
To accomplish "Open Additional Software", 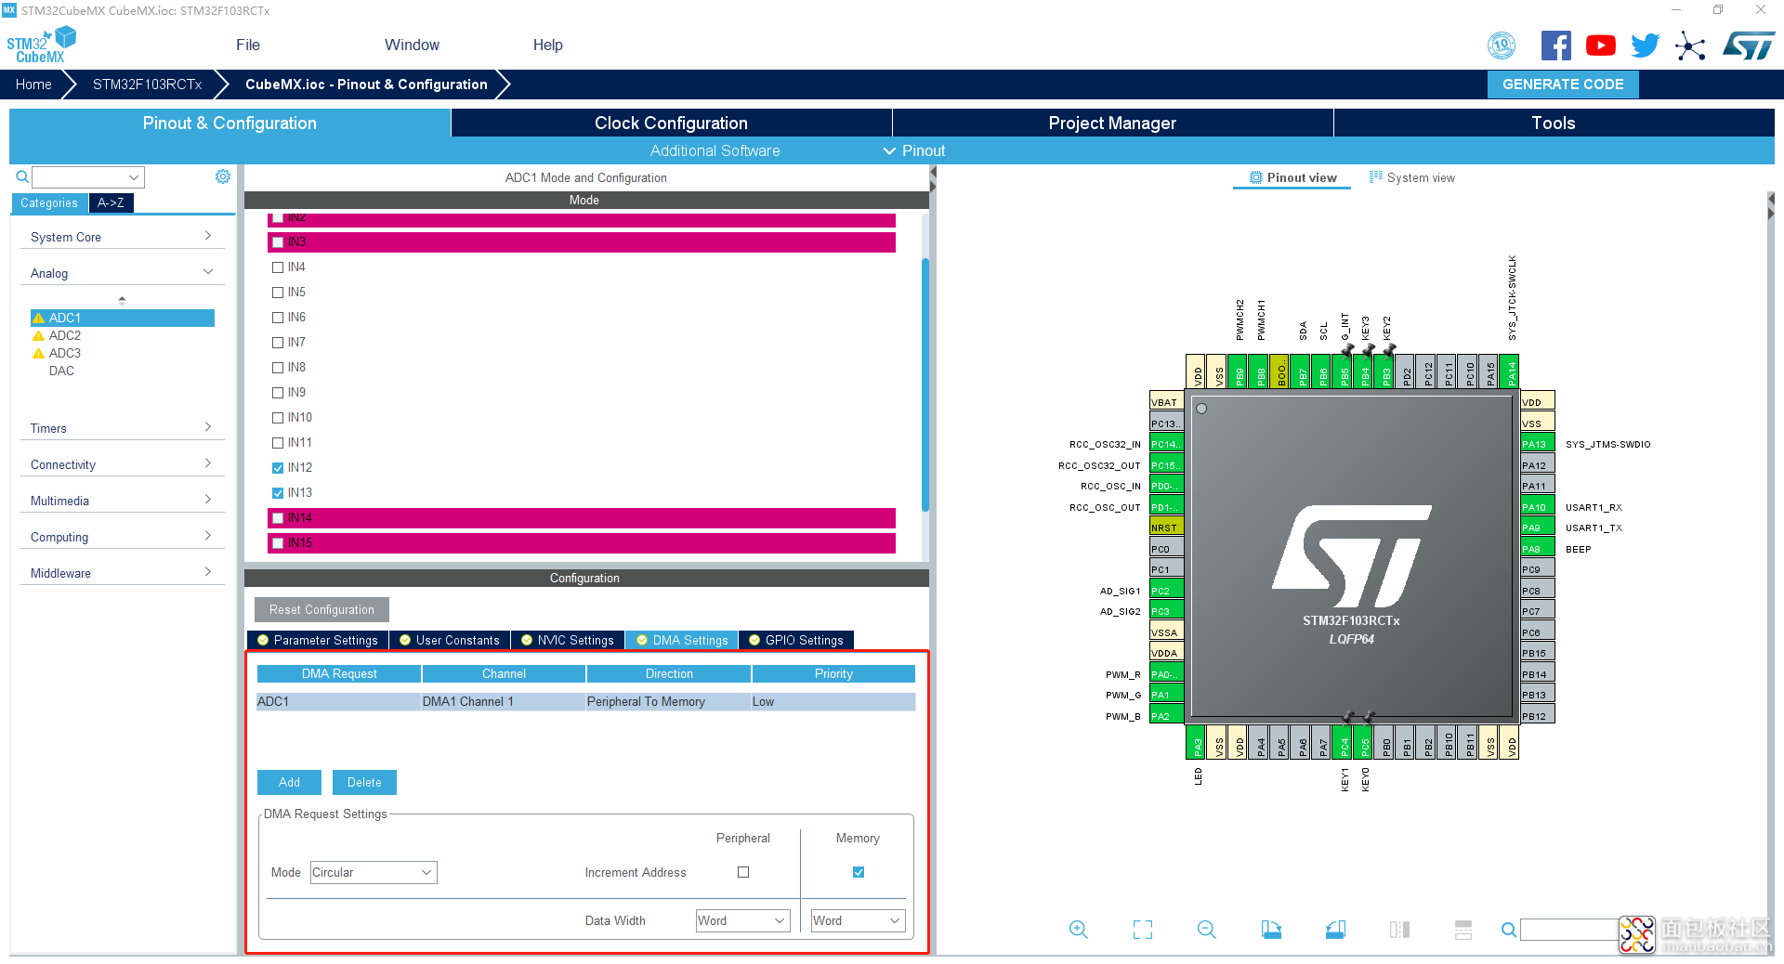I will click(715, 150).
